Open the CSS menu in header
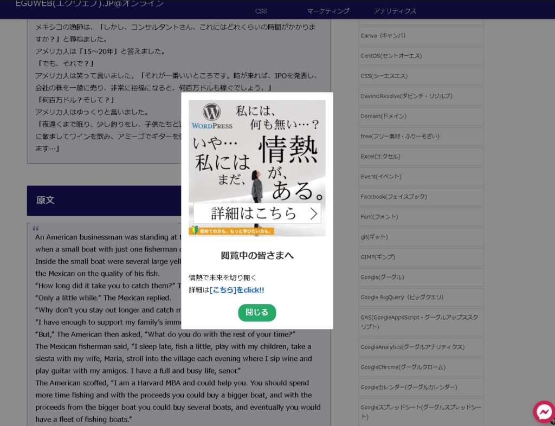Image resolution: width=555 pixels, height=426 pixels. (x=261, y=11)
